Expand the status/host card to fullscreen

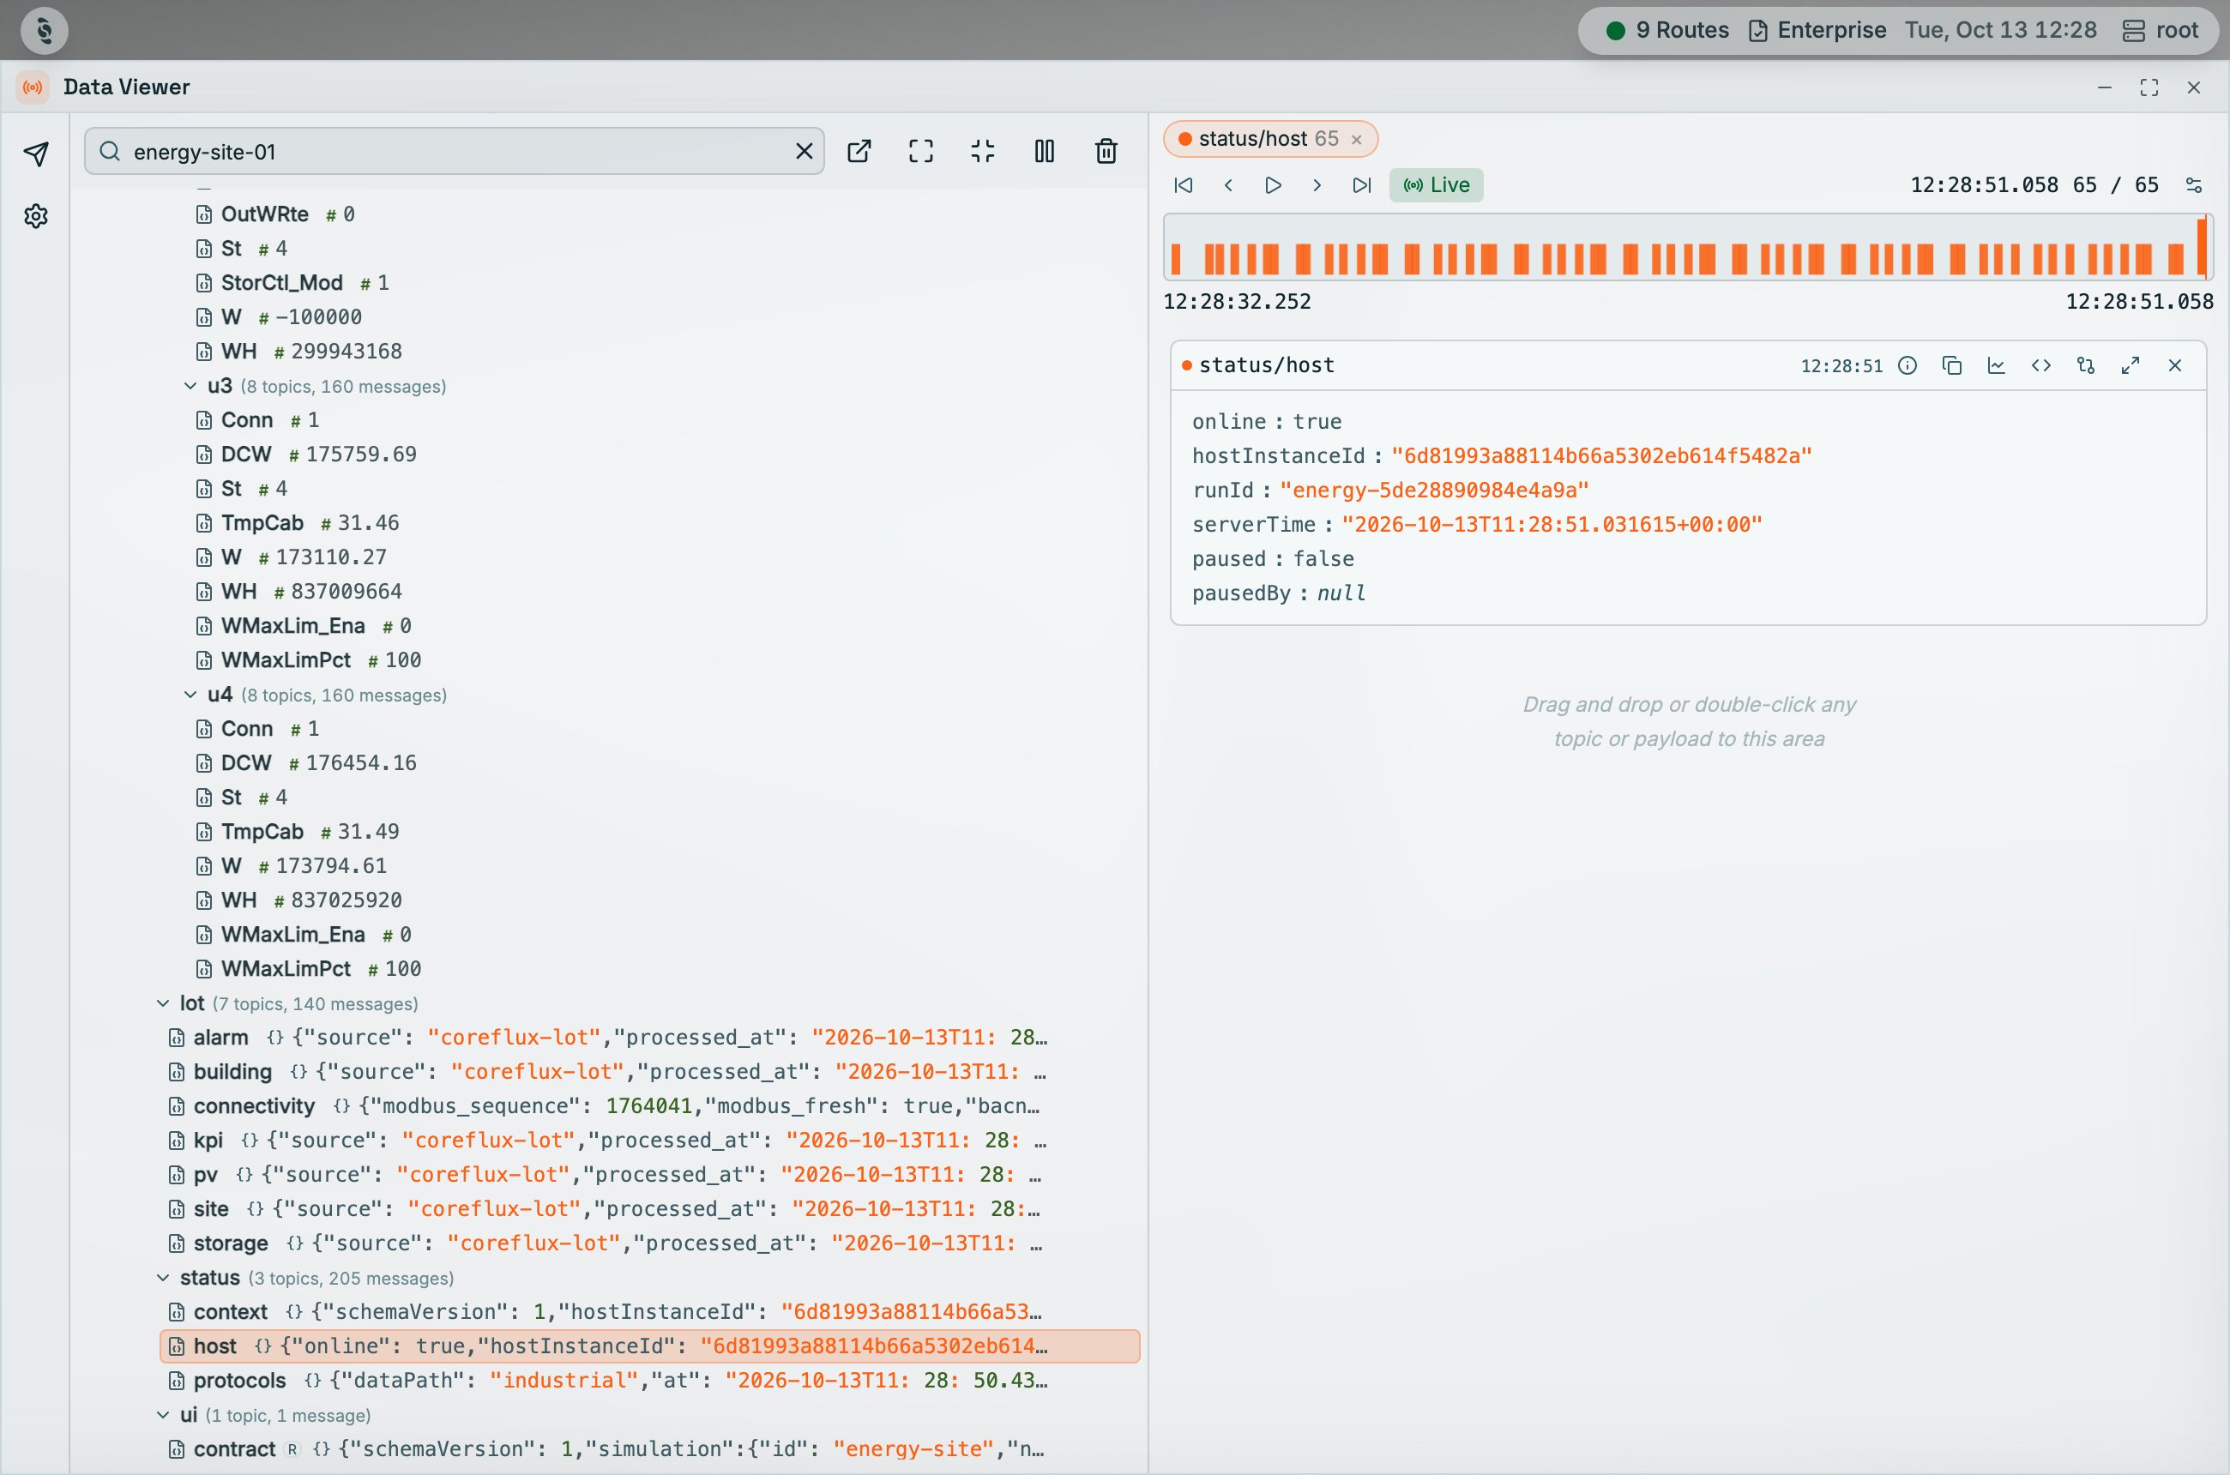(2131, 366)
